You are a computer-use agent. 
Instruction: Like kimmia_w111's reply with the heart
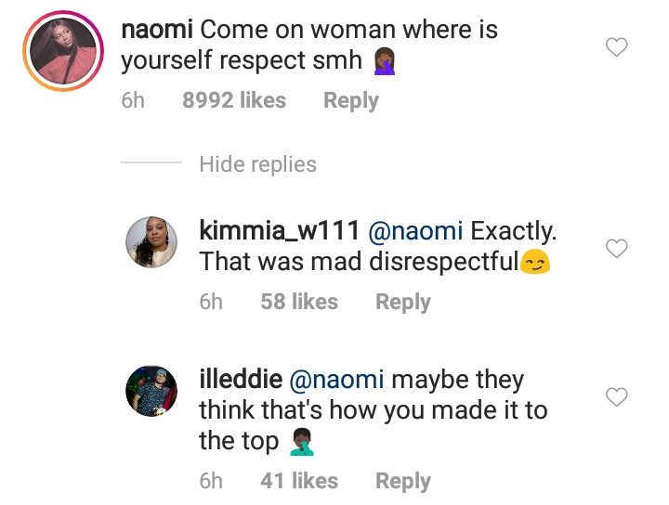pyautogui.click(x=617, y=248)
